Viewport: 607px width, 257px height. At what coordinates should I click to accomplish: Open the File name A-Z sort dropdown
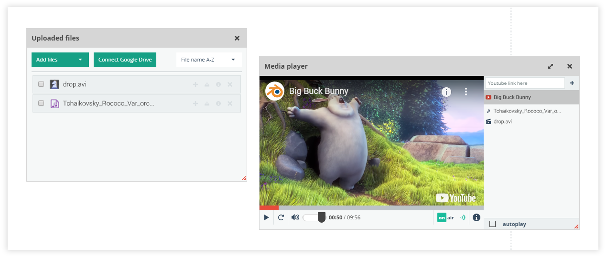tap(209, 60)
